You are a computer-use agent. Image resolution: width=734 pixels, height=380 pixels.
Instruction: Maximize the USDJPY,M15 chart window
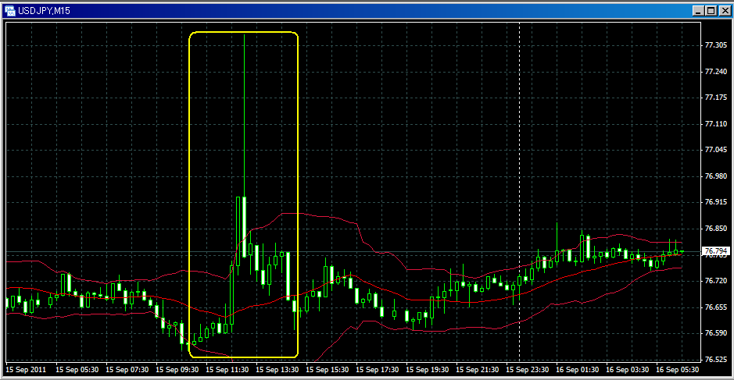(710, 10)
